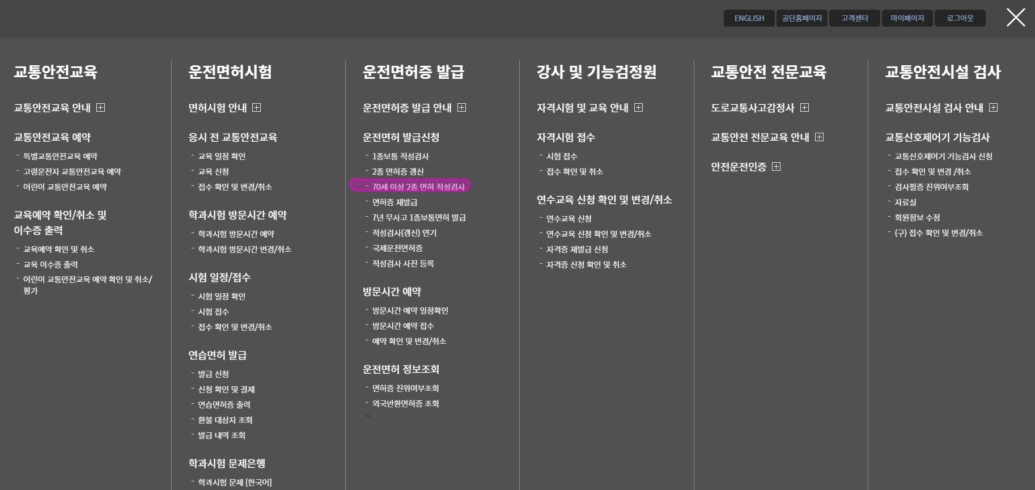Expand 교통안전교육 안내 plus icon

pyautogui.click(x=101, y=108)
